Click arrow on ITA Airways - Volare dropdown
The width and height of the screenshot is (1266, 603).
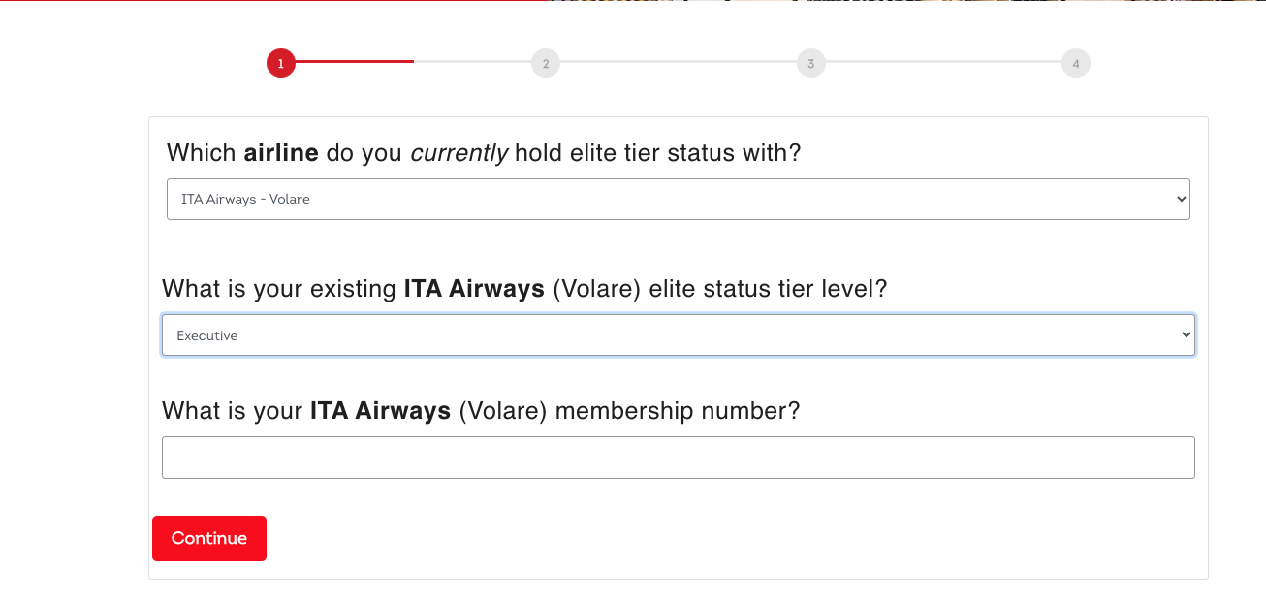click(1181, 199)
